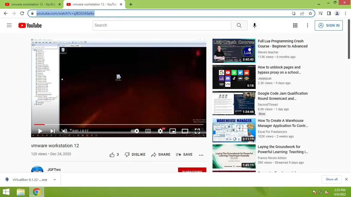Click the SecondThread channel name
The image size is (351, 197).
[268, 105]
